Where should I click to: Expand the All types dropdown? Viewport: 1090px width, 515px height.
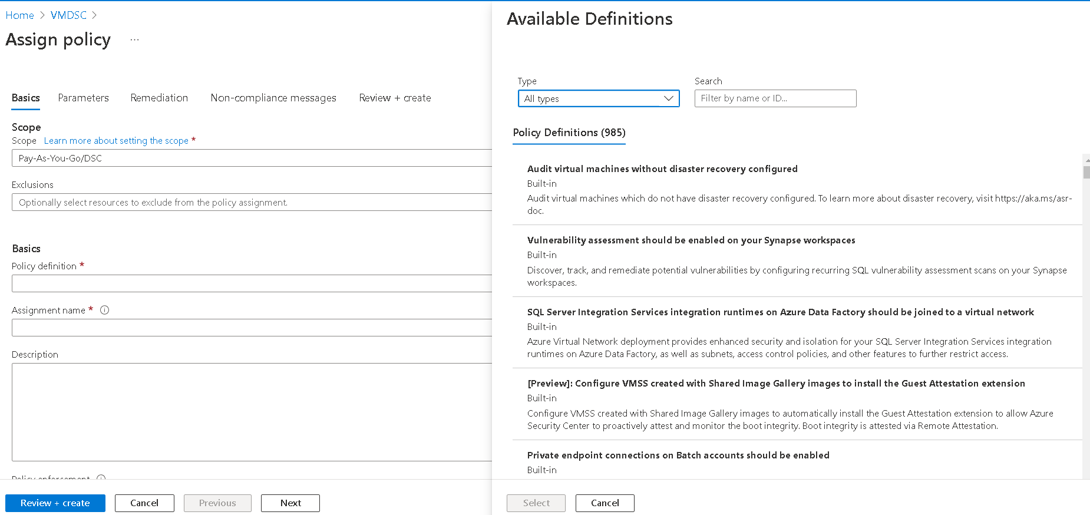[x=598, y=98]
